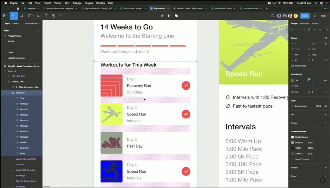330x188 pixels.
Task: Select the Text tool
Action: 46,16
